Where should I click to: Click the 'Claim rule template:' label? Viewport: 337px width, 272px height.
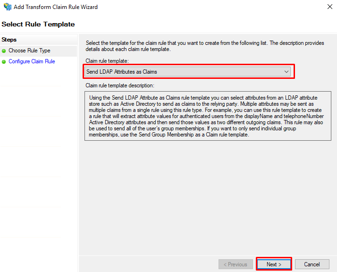click(107, 61)
